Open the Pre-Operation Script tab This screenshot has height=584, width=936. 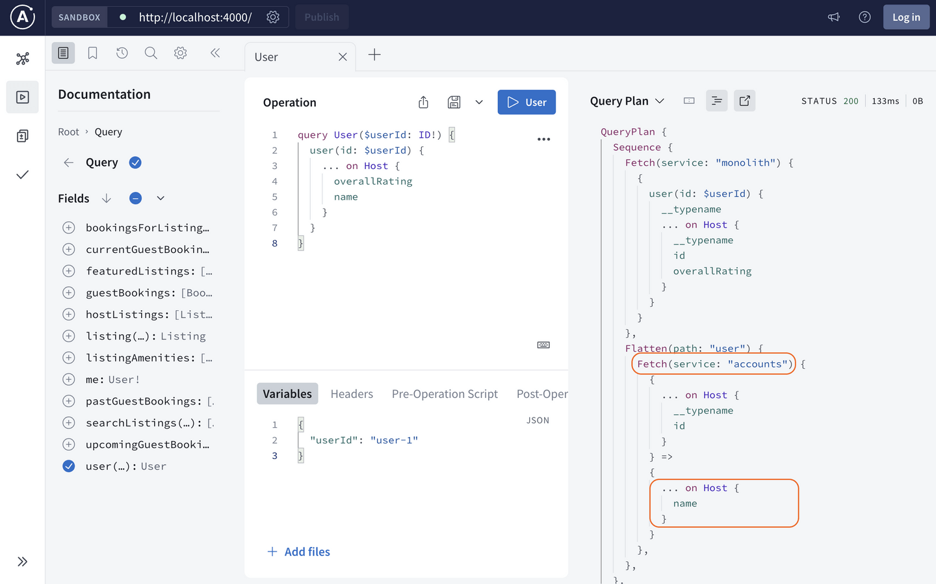[x=445, y=393]
